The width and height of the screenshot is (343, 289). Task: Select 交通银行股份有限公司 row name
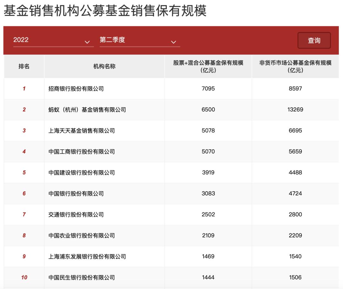(76, 215)
